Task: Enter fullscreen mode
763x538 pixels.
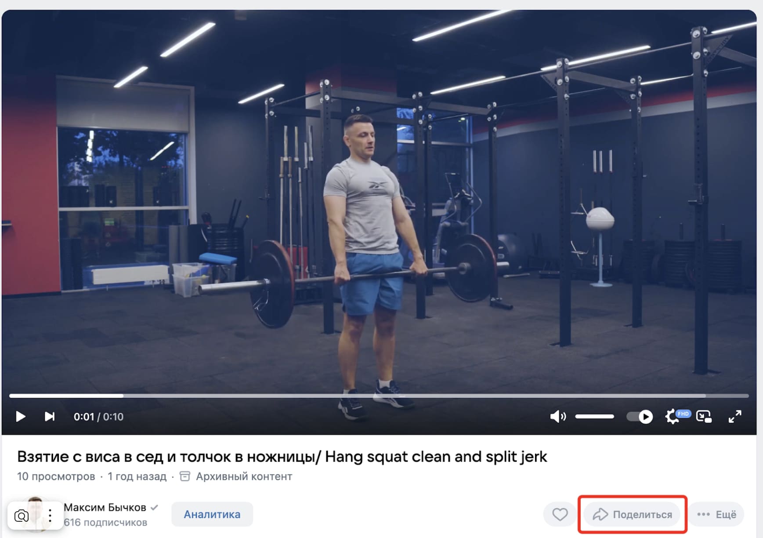Action: click(735, 416)
